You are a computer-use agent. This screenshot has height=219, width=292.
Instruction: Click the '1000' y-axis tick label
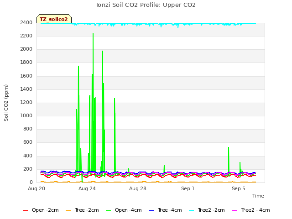pos(26,115)
